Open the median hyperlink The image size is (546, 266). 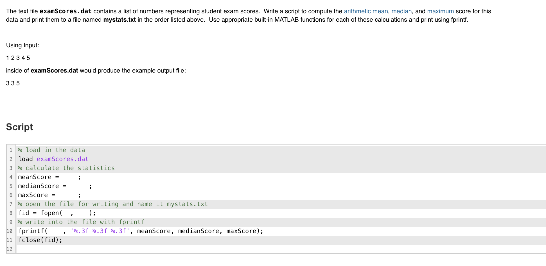pos(401,11)
